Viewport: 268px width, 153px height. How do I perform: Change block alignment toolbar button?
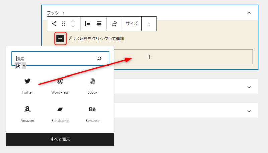(x=99, y=24)
